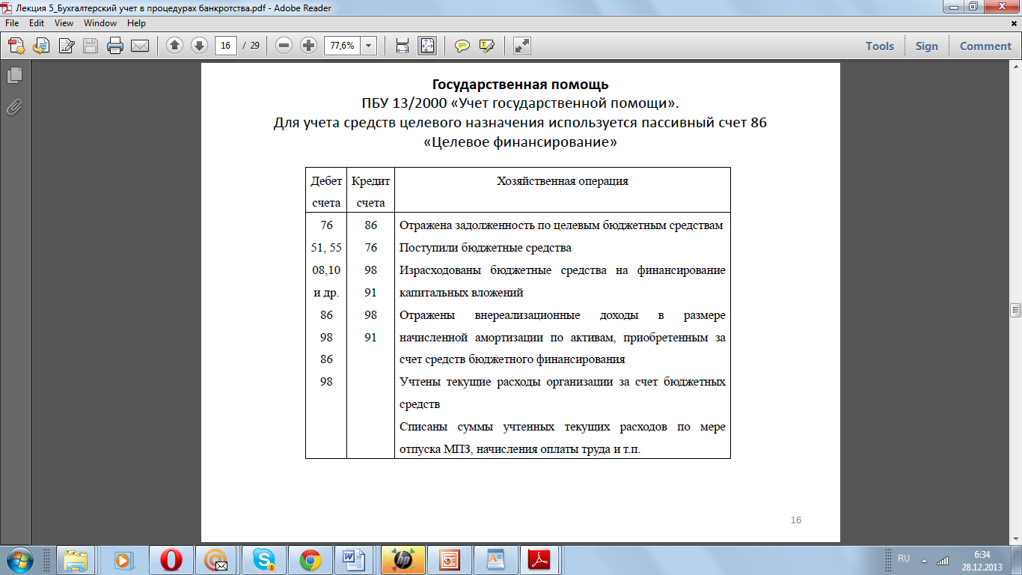
Task: Add a sticky note comment
Action: (x=462, y=46)
